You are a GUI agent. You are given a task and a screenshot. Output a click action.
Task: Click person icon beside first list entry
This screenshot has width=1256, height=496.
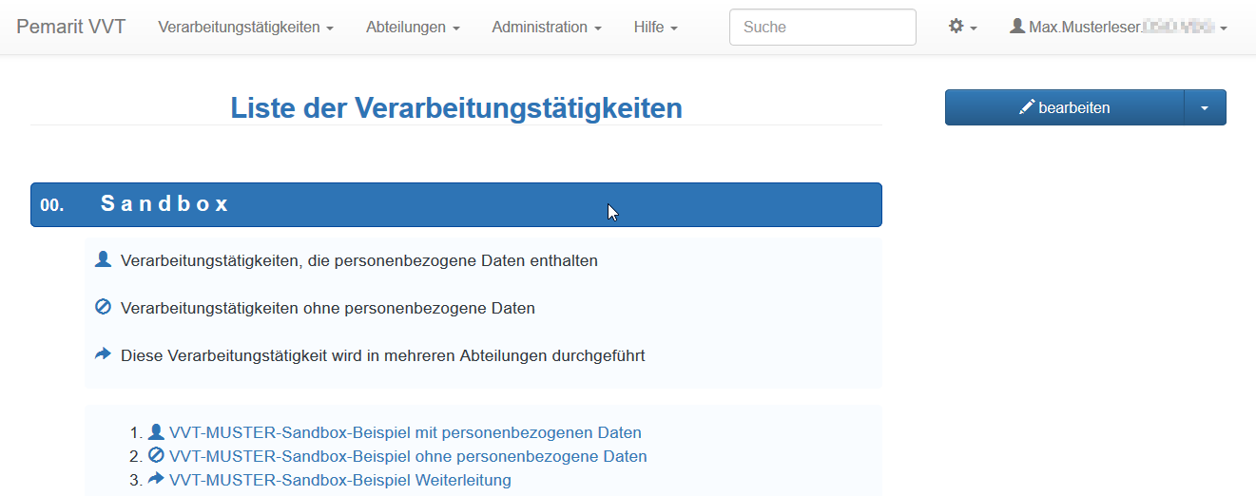point(156,432)
